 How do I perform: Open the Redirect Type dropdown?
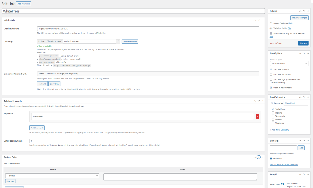click(289, 63)
